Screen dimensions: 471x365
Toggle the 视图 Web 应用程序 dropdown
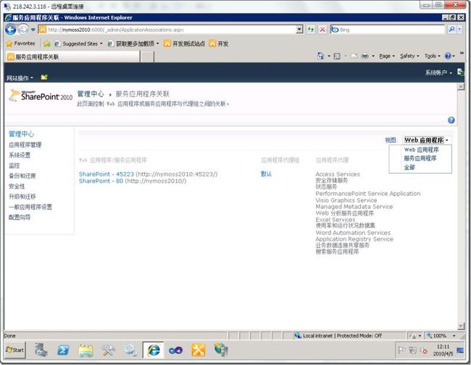[426, 140]
